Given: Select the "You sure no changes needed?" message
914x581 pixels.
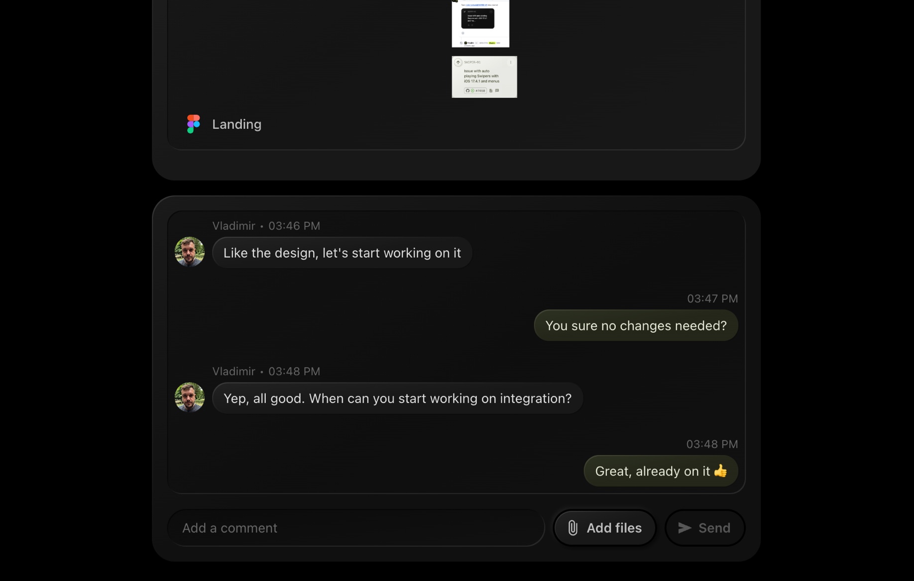Looking at the screenshot, I should (636, 325).
